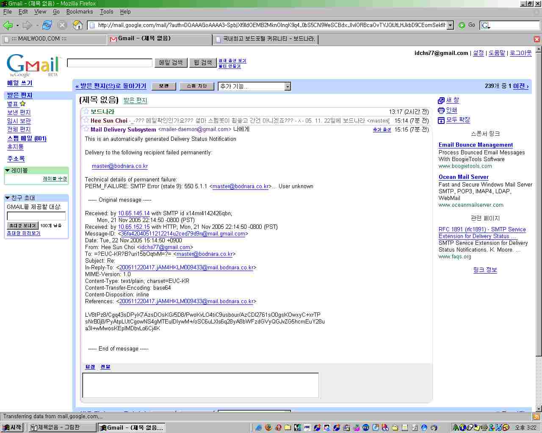Click the RSS feed icon in status bar

pyautogui.click(x=536, y=417)
